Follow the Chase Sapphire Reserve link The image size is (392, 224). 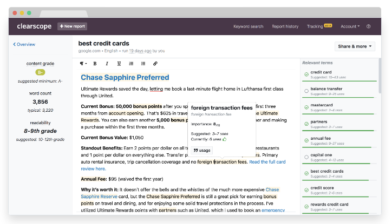click(99, 196)
